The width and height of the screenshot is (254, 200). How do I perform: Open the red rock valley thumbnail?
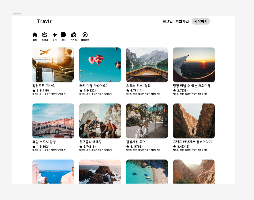194,171
